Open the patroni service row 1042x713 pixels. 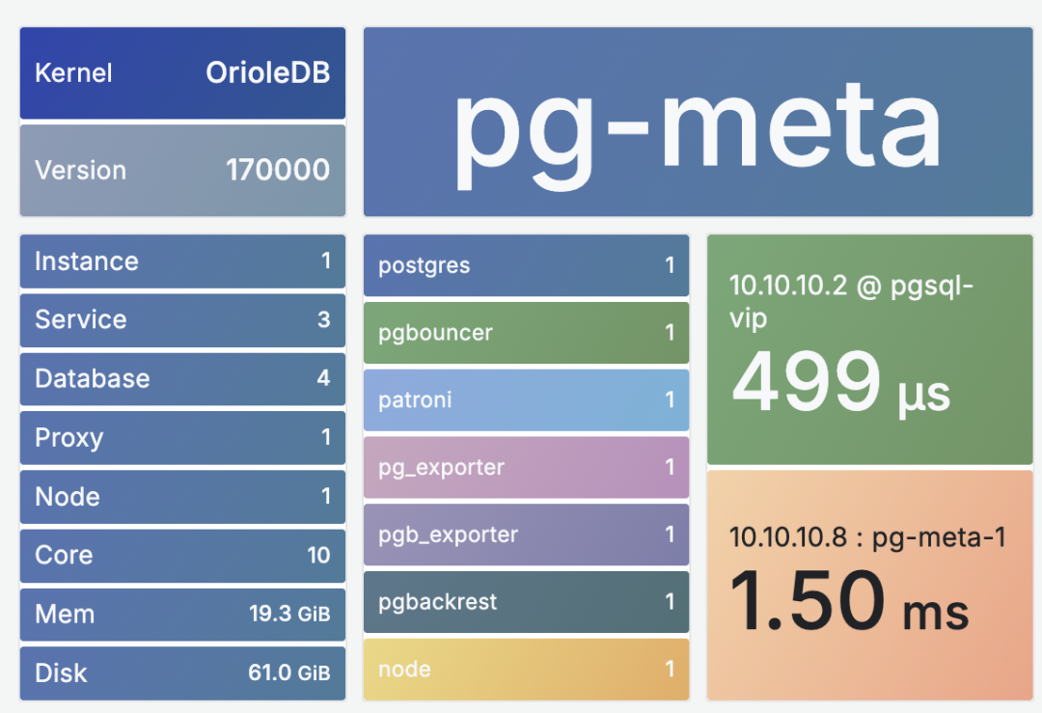pos(527,400)
